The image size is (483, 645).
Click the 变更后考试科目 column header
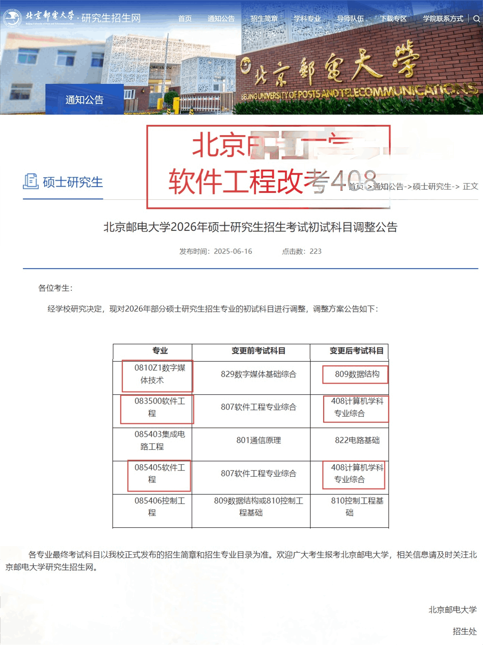click(x=357, y=351)
